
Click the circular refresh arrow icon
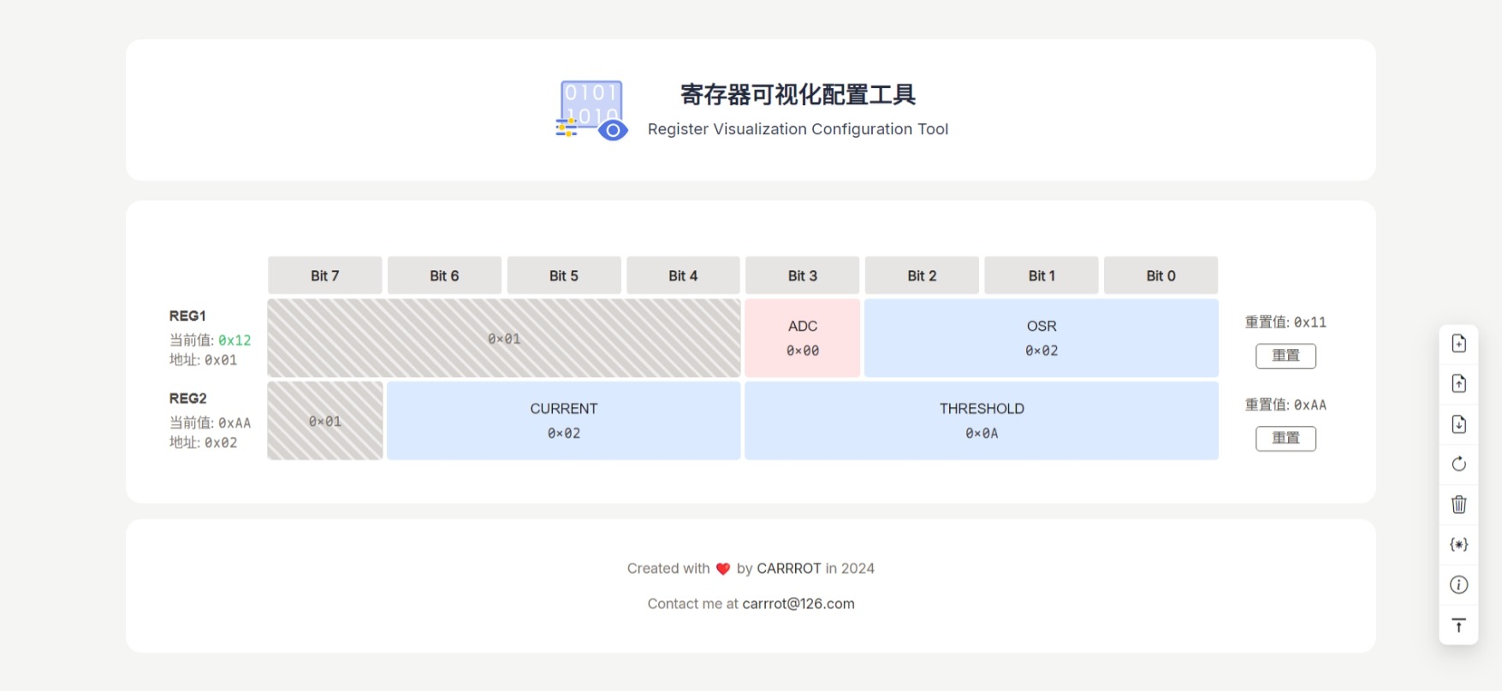coord(1459,464)
